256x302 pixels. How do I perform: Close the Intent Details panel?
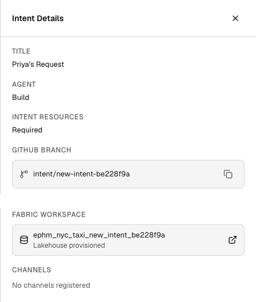[235, 18]
